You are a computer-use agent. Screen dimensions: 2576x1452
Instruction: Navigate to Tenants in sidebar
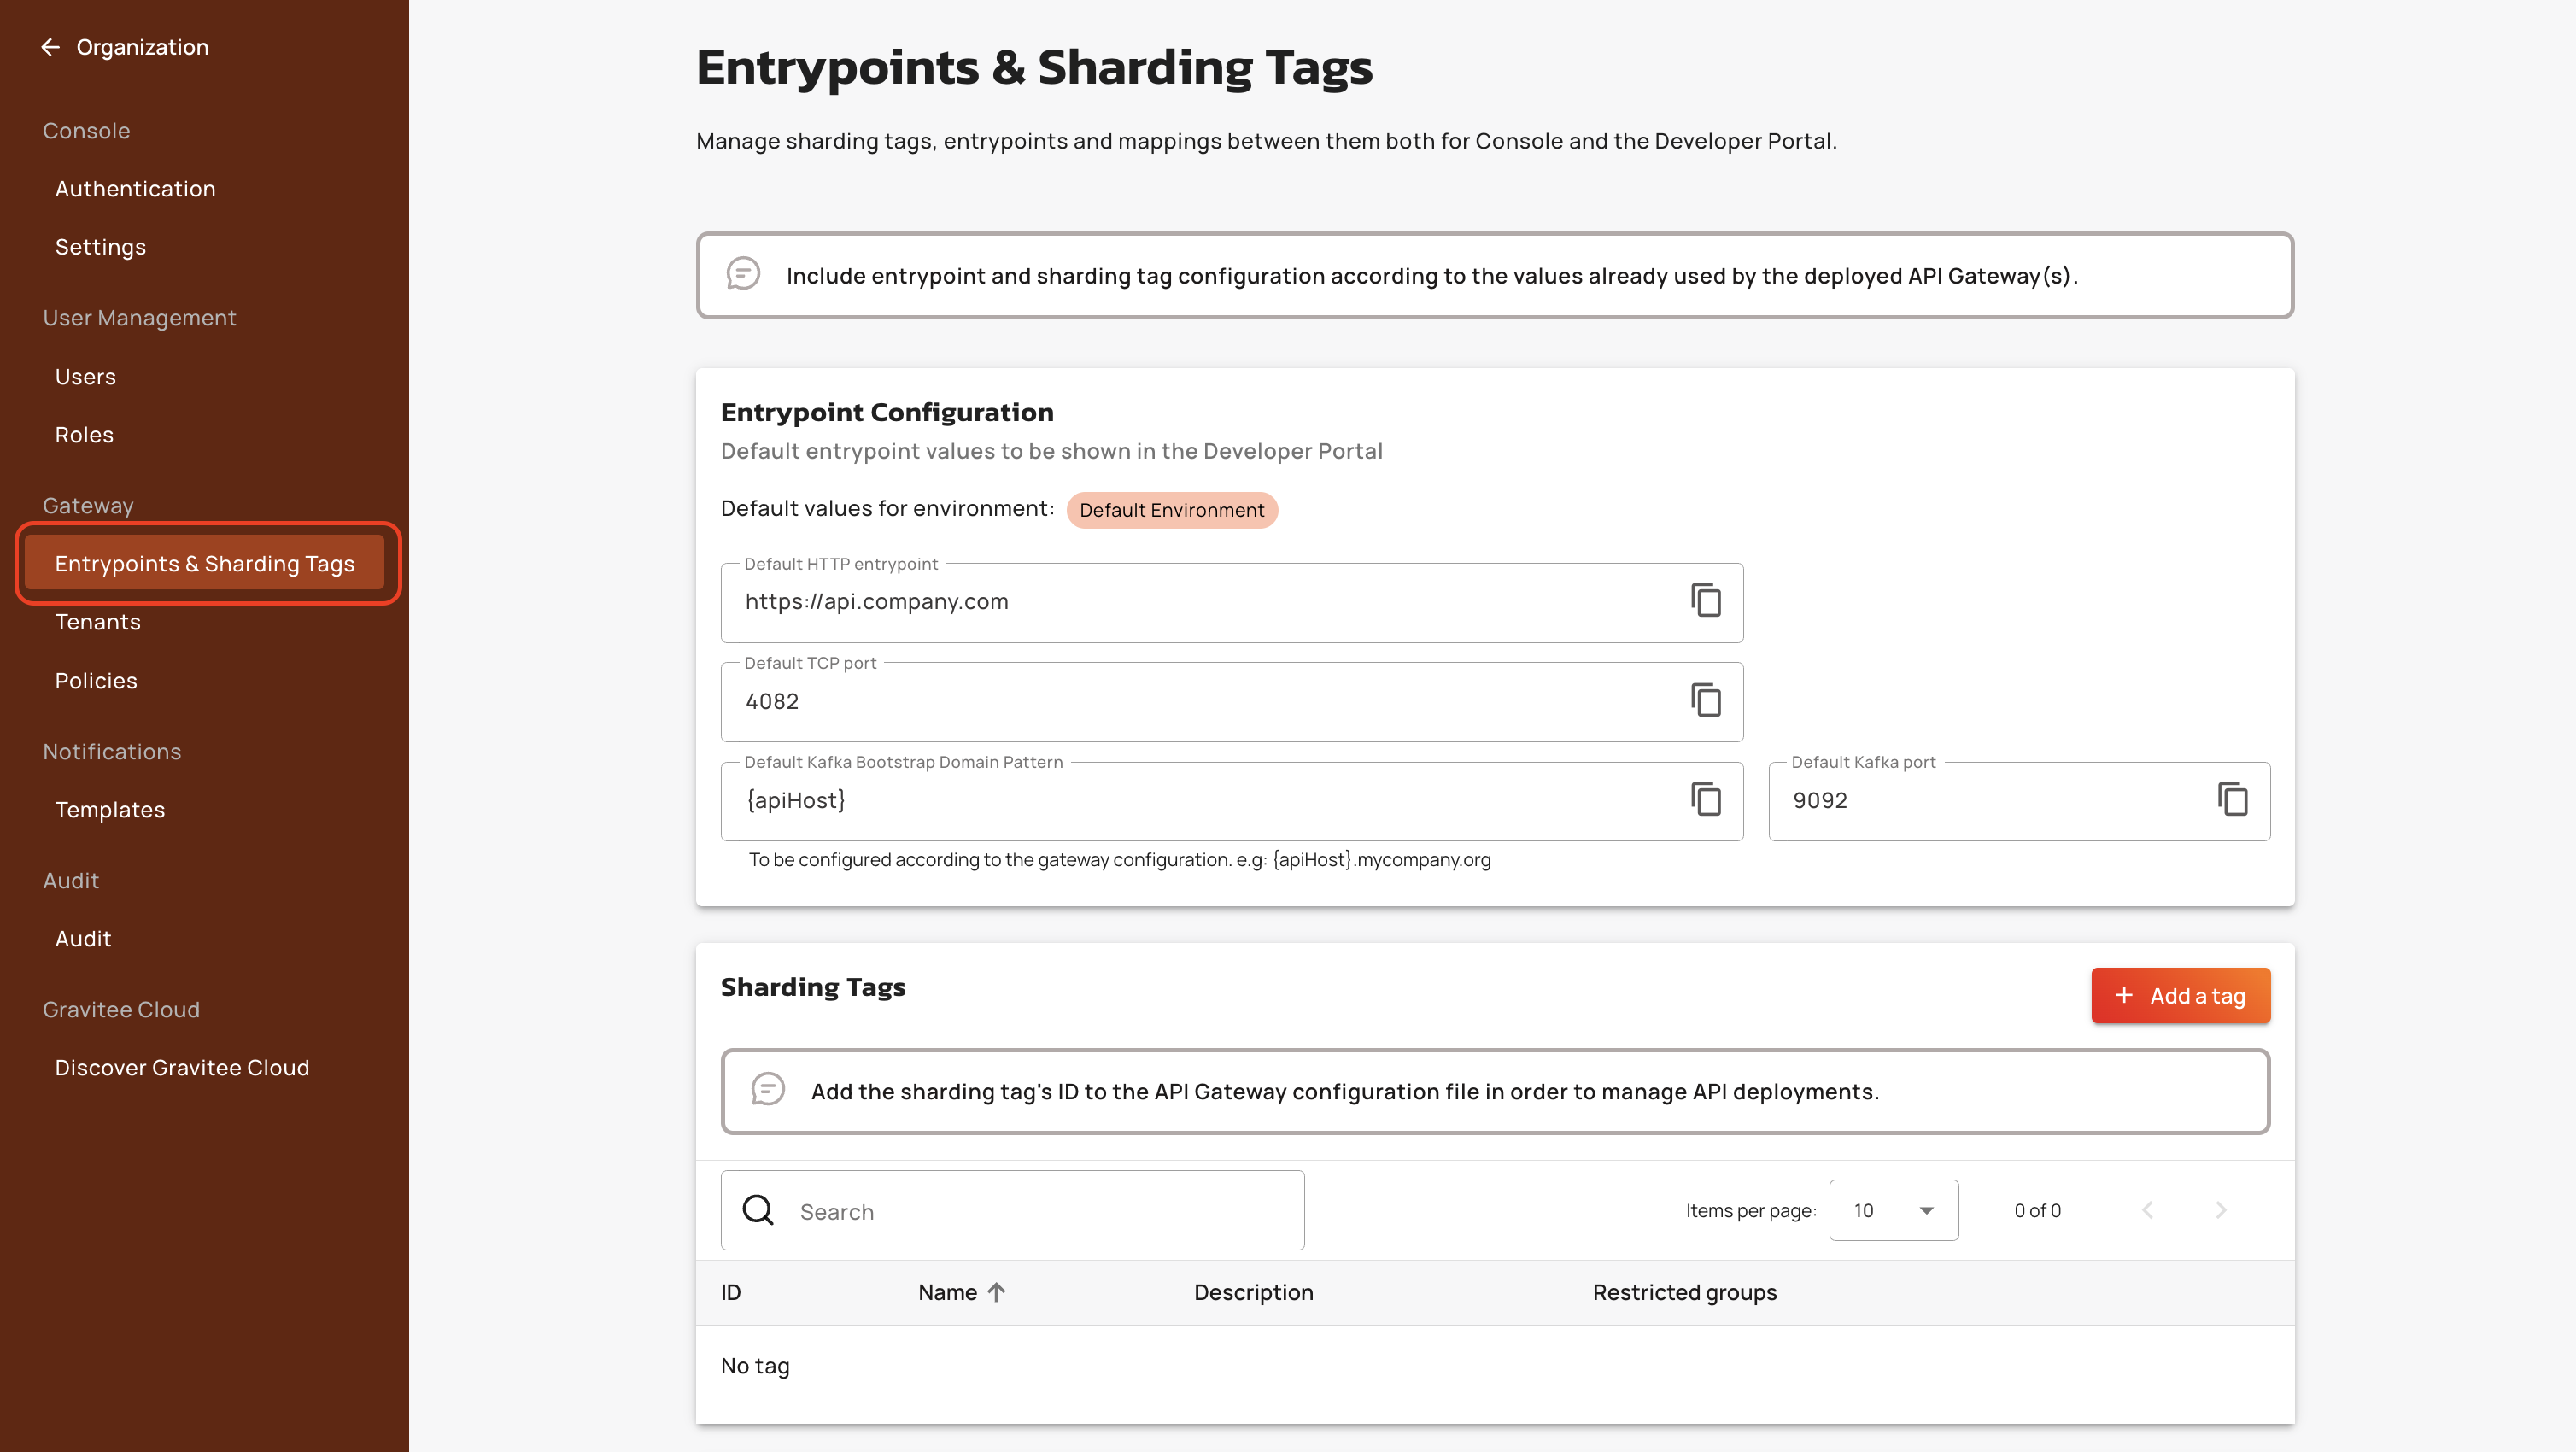click(x=98, y=622)
